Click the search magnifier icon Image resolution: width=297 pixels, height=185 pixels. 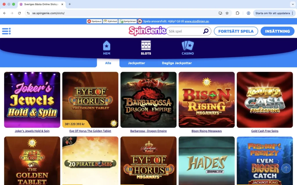click(x=206, y=31)
